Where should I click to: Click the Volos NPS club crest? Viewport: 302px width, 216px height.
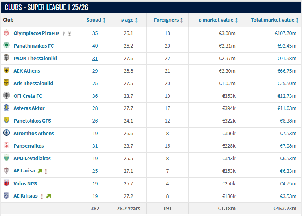[6, 183]
